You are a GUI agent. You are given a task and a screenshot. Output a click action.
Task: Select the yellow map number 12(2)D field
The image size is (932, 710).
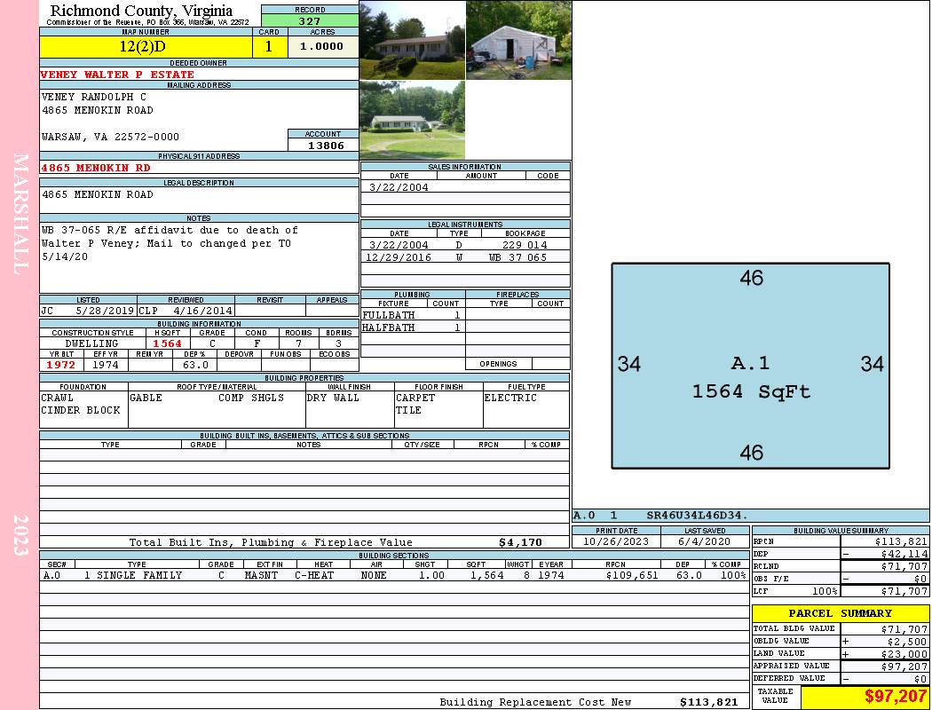click(x=145, y=47)
